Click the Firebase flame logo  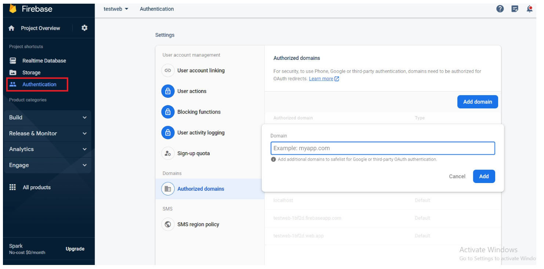point(13,8)
